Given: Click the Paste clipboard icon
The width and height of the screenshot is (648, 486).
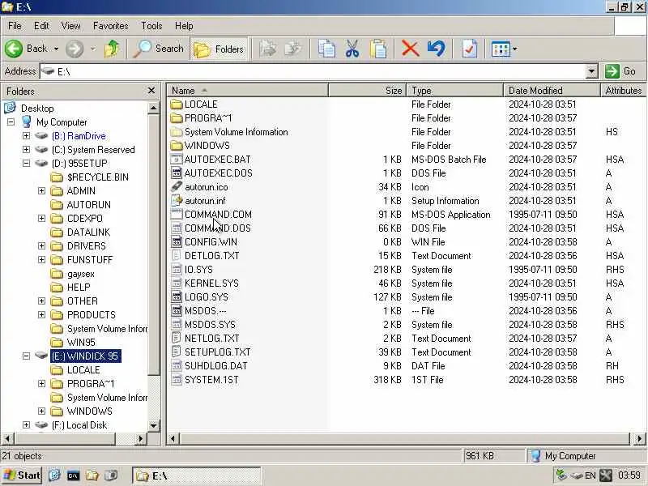Looking at the screenshot, I should coord(378,49).
